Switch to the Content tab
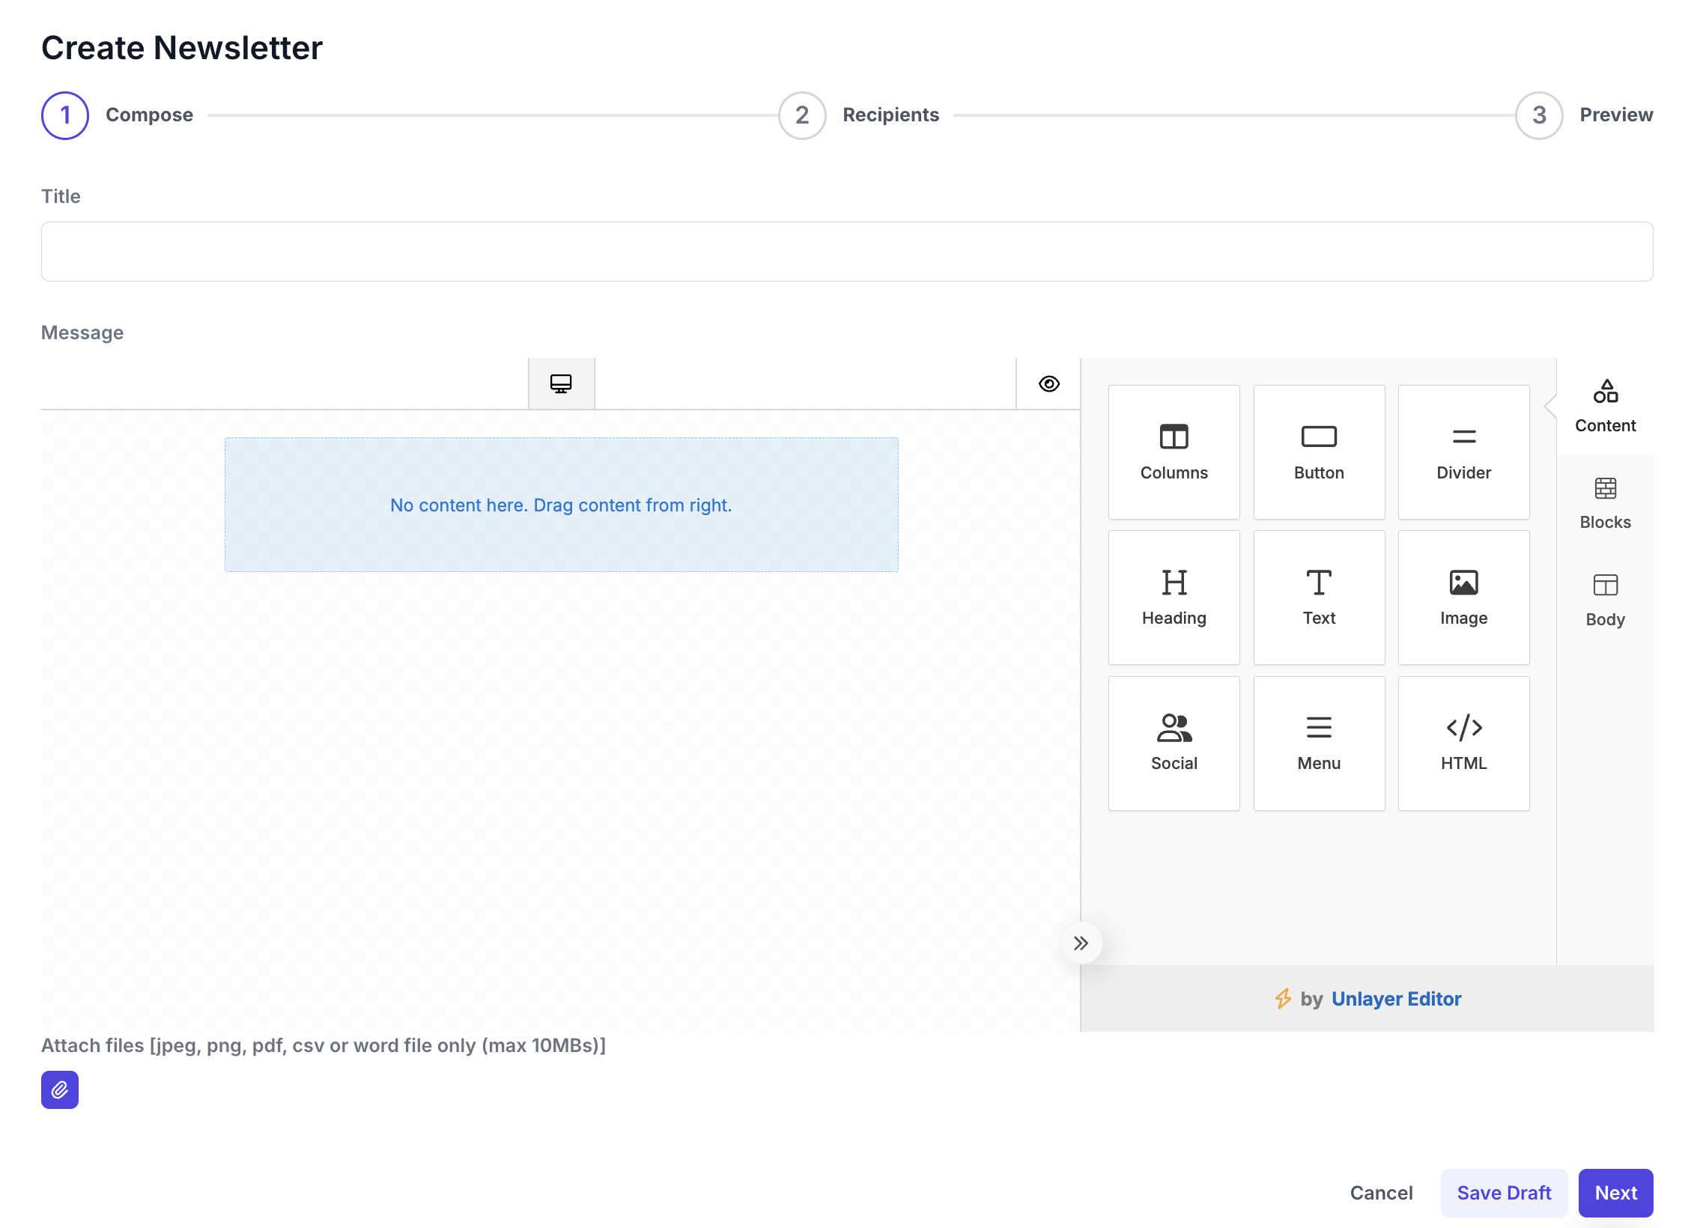Screen dimensions: 1697x1228 pyautogui.click(x=1605, y=407)
